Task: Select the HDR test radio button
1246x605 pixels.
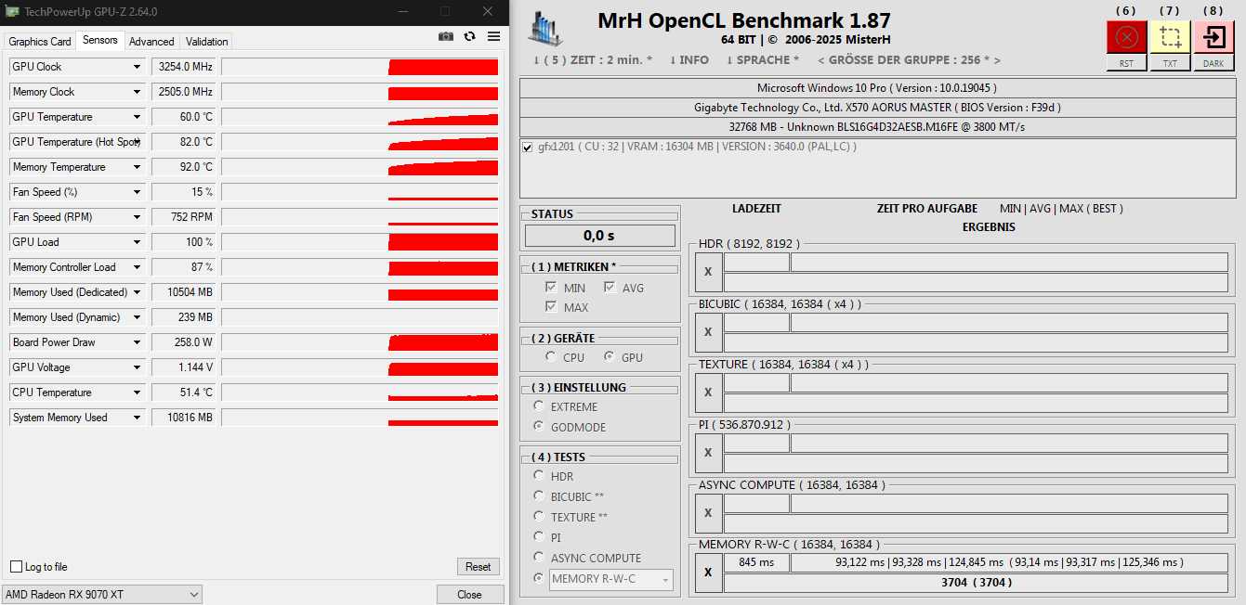Action: pos(539,475)
